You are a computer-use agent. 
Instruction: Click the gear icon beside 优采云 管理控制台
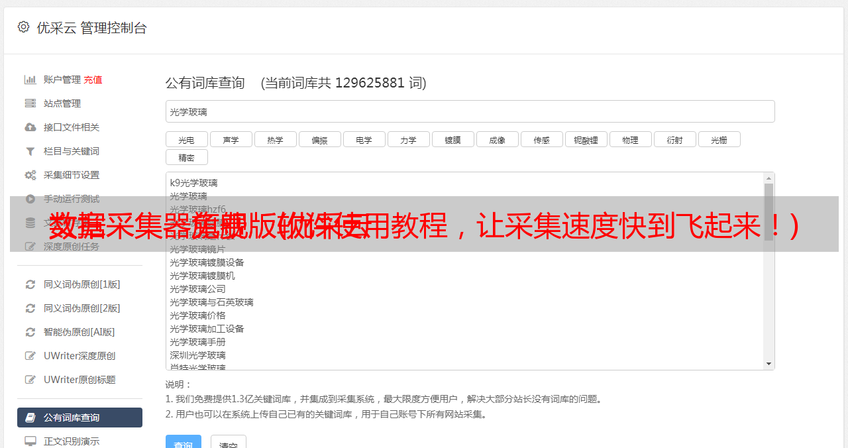[x=23, y=27]
